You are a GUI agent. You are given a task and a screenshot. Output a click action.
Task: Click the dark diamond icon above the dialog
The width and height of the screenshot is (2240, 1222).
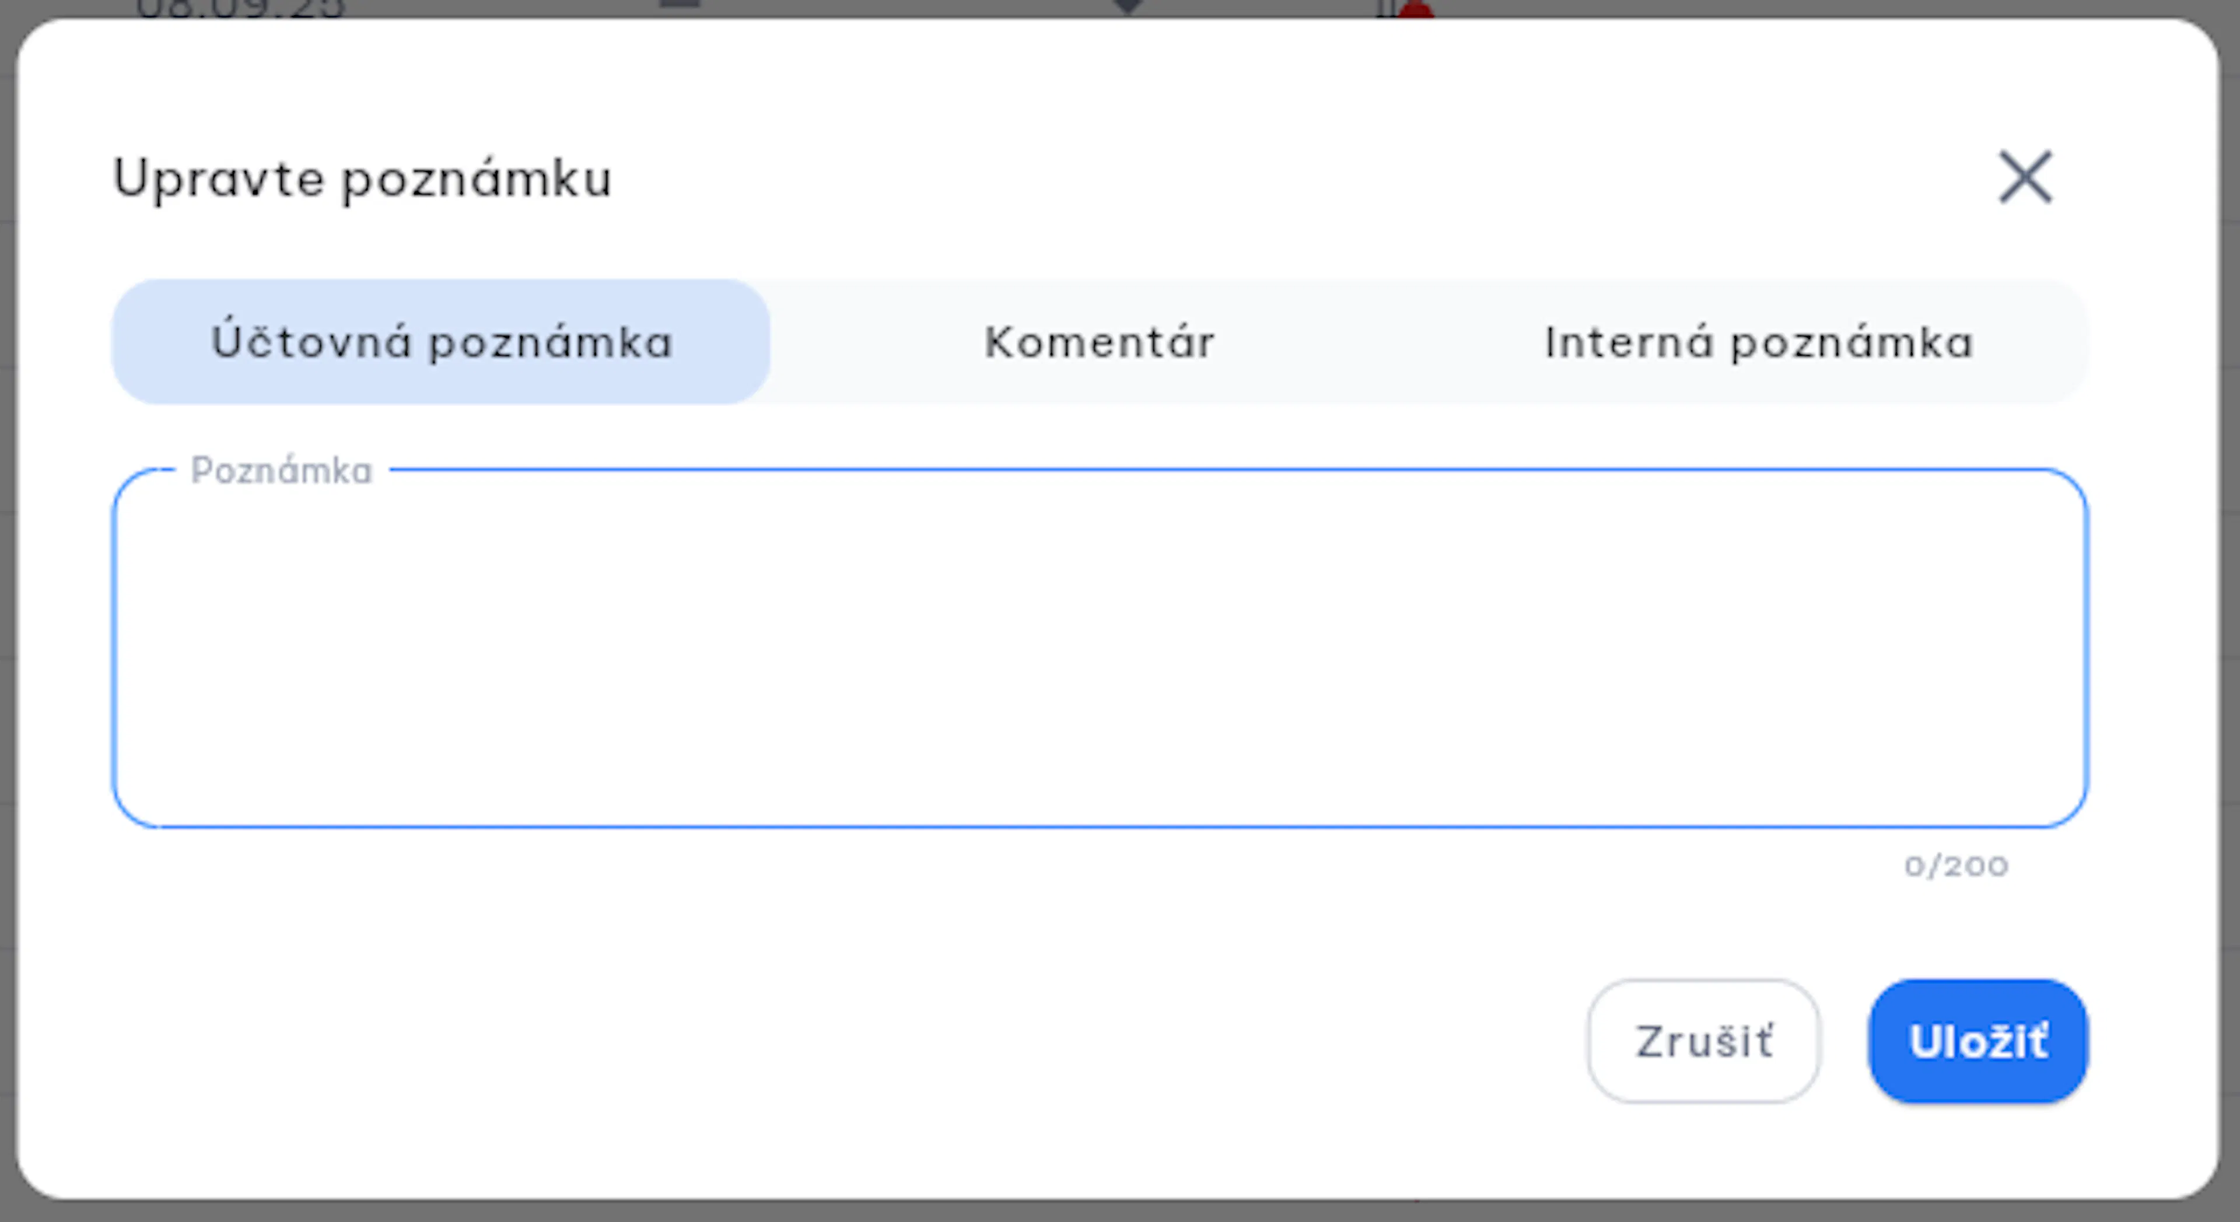tap(1127, 7)
